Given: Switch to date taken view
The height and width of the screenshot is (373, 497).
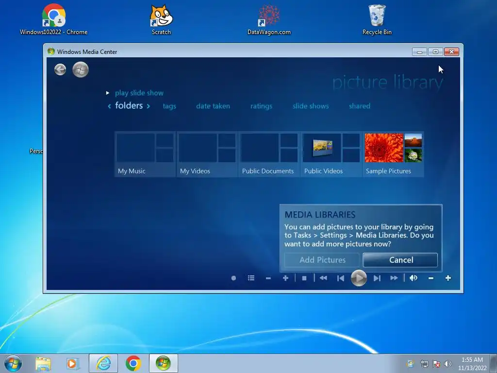Looking at the screenshot, I should (213, 106).
